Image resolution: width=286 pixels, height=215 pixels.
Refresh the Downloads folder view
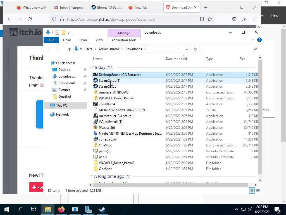[195, 49]
